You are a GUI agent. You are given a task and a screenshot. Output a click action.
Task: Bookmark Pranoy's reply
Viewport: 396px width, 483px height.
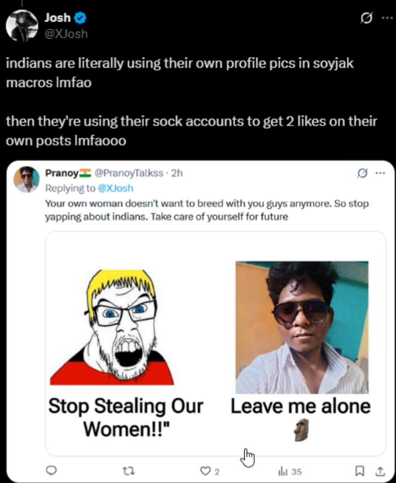359,470
